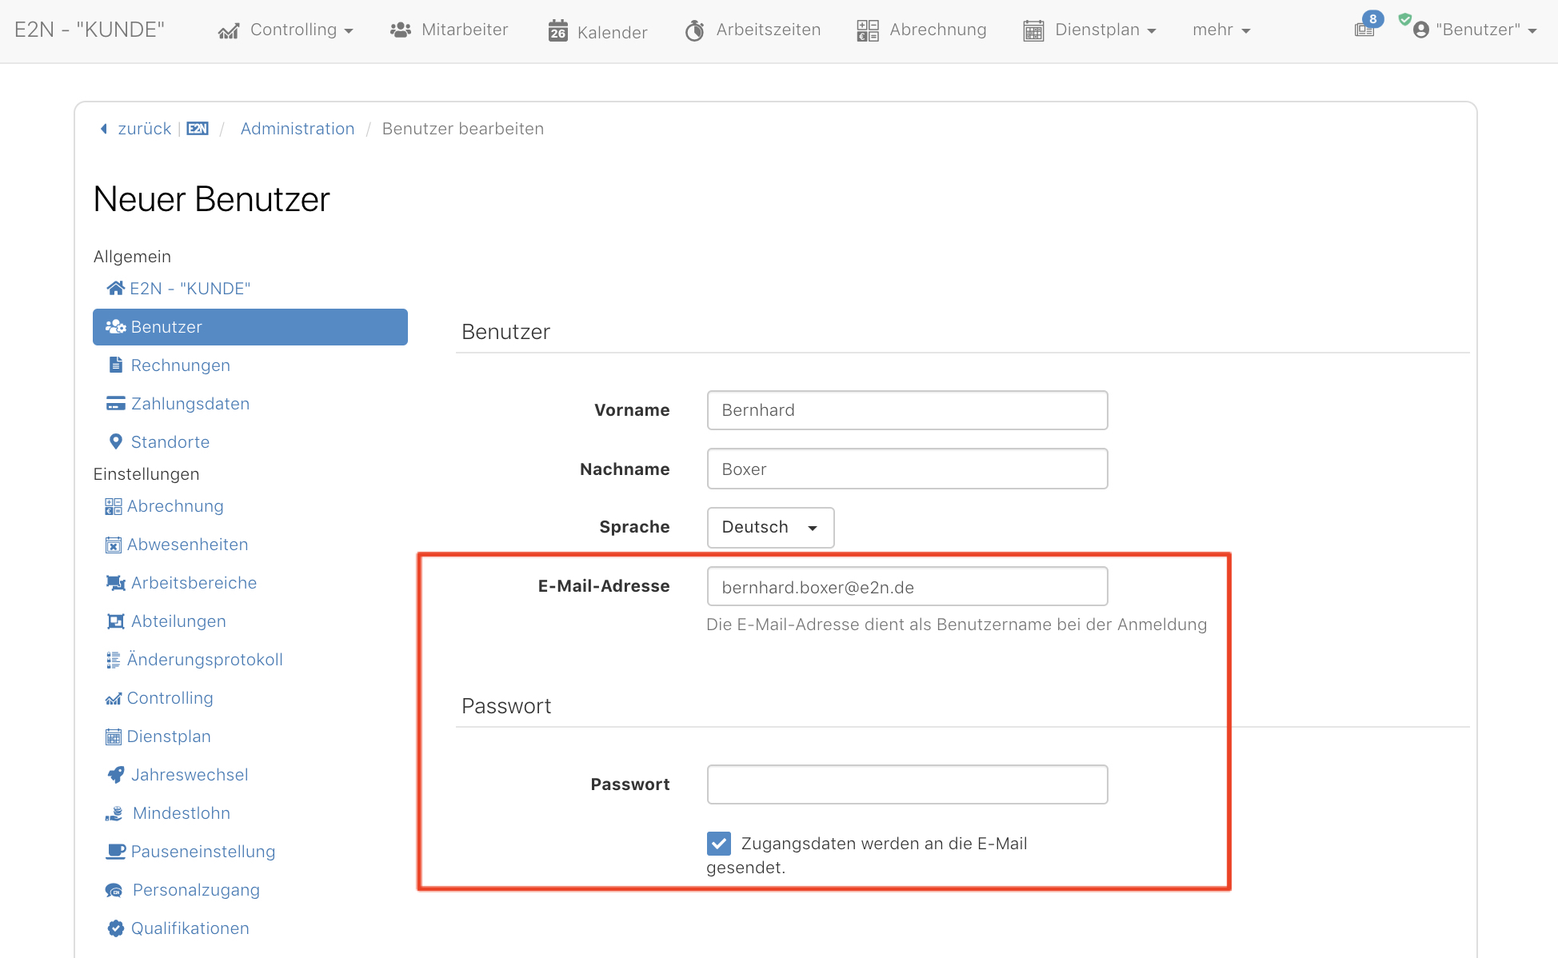
Task: Open Jahreswechsel link in sidebar
Action: [x=190, y=775]
